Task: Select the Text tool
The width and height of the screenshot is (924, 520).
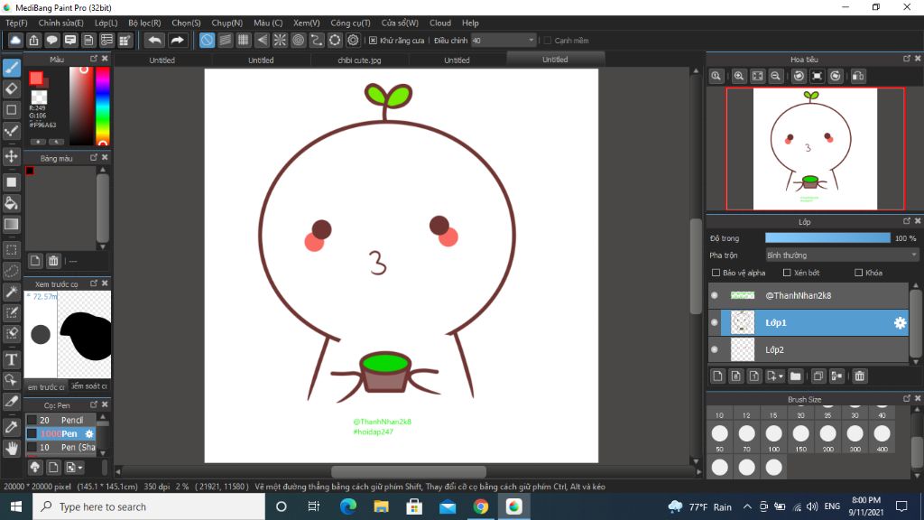Action: click(x=11, y=359)
